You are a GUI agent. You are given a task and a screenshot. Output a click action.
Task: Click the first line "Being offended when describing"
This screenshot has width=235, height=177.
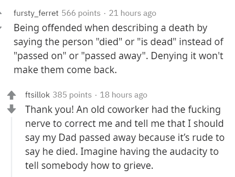click(x=86, y=28)
